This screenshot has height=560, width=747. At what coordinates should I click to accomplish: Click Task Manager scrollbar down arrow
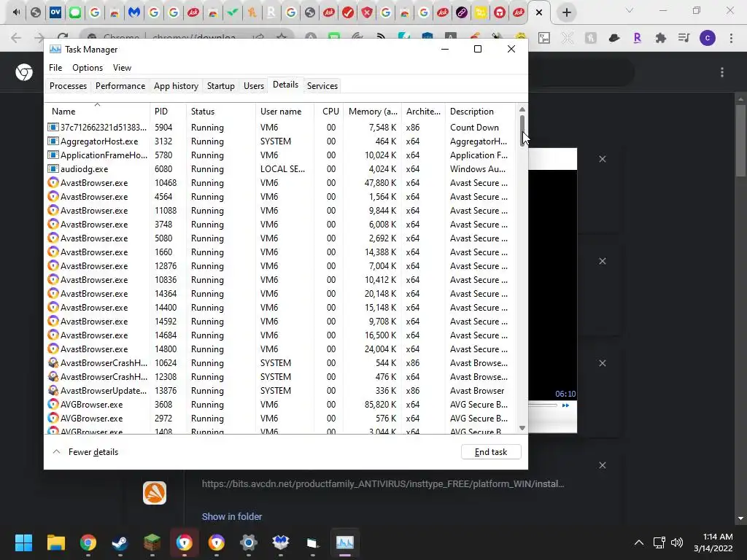(522, 427)
